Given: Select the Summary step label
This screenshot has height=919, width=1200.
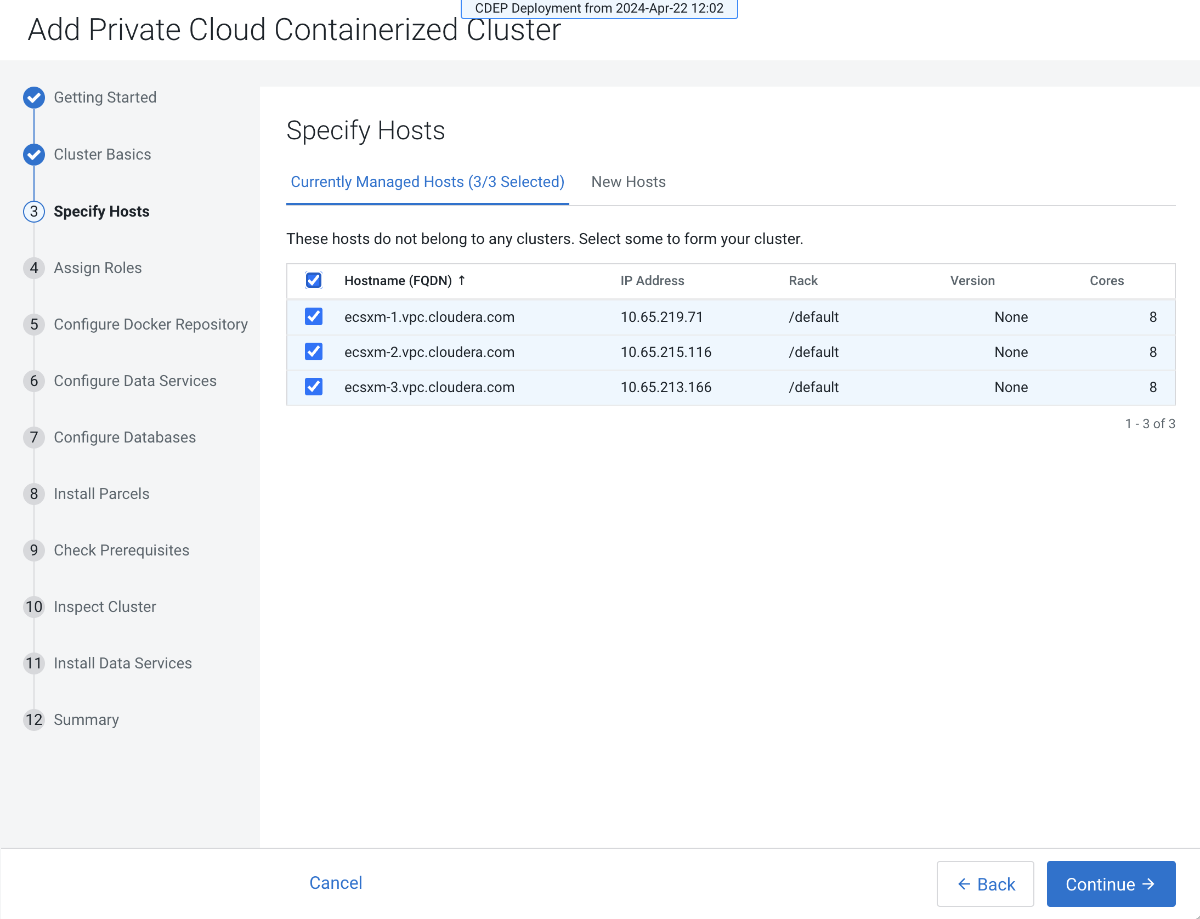Looking at the screenshot, I should [87, 720].
